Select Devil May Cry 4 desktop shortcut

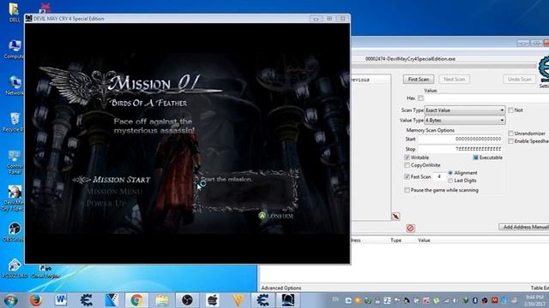click(x=14, y=198)
